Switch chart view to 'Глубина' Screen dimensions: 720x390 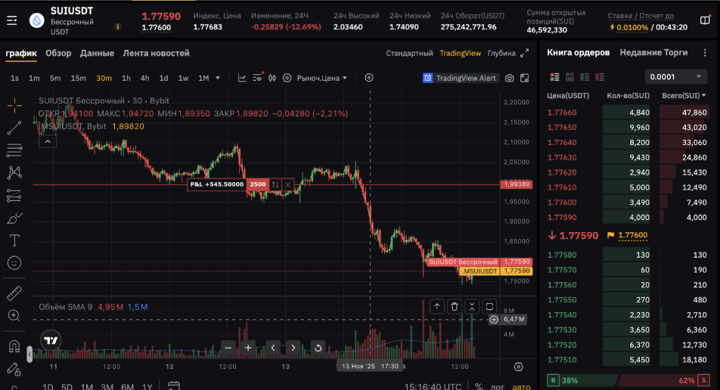(x=501, y=54)
